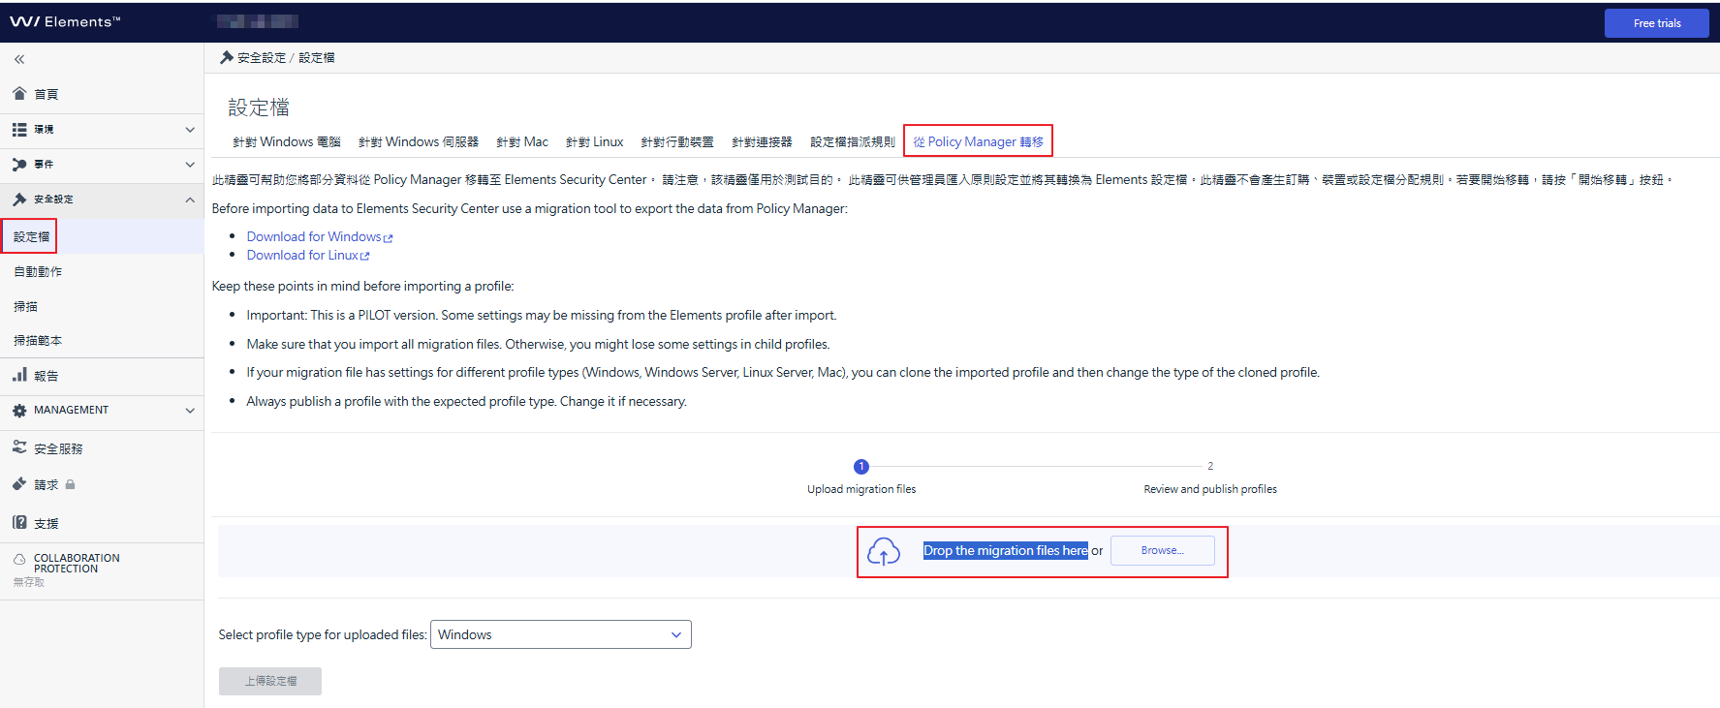Open 自動動作 in the sidebar
The image size is (1720, 708).
[38, 272]
